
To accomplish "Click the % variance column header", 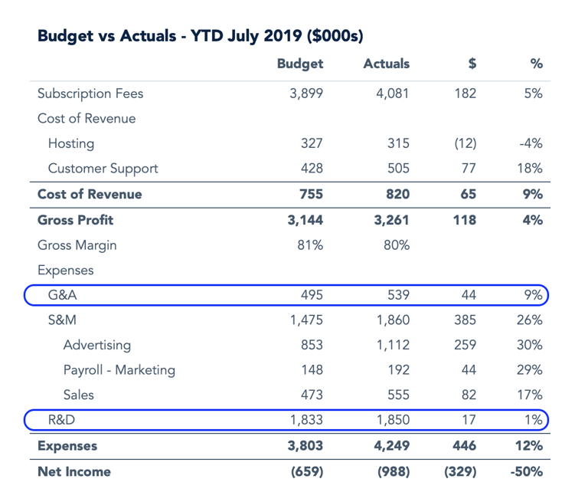I will pos(537,64).
